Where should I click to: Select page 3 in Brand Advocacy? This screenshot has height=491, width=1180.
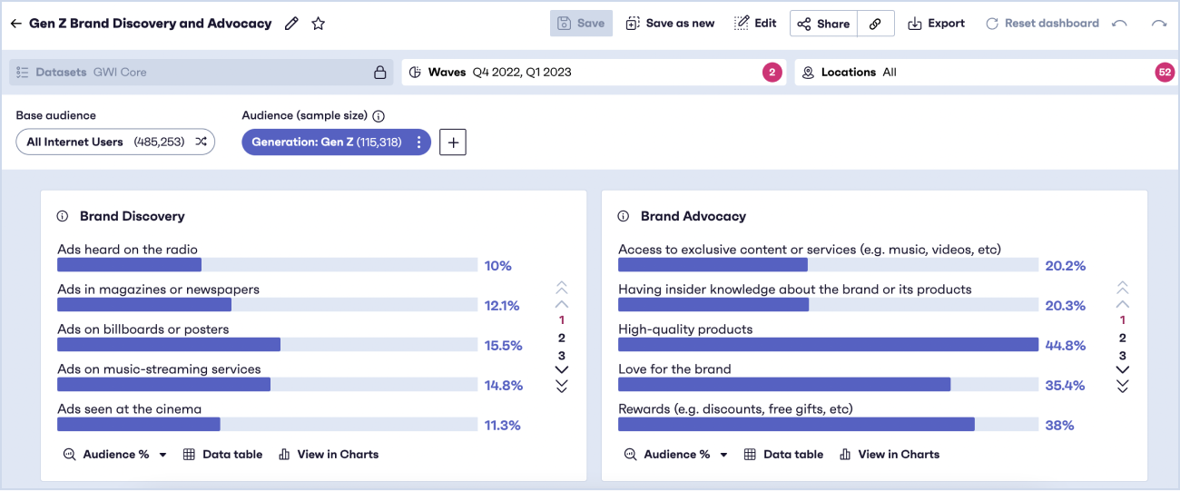[1123, 356]
